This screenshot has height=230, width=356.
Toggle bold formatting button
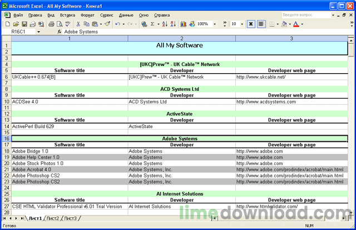251,24
